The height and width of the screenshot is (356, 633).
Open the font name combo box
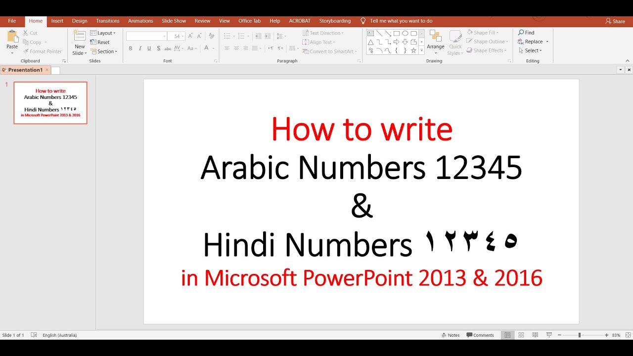146,36
